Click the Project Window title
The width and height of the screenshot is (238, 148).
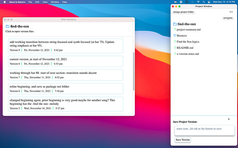[204, 6]
